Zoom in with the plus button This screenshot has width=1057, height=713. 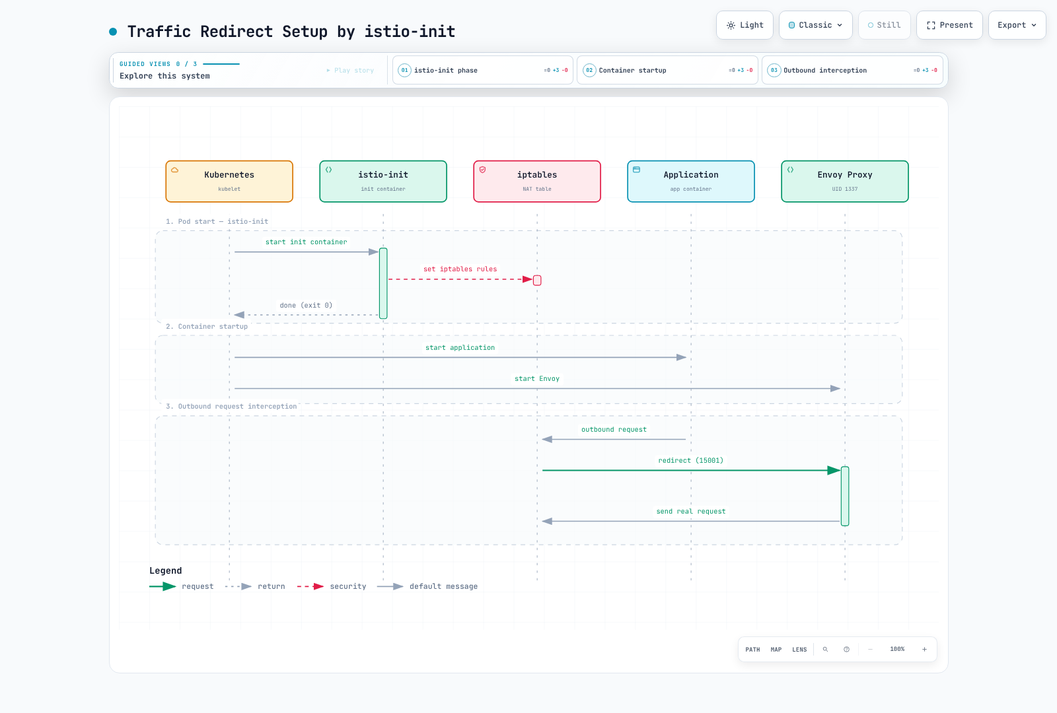pyautogui.click(x=924, y=650)
